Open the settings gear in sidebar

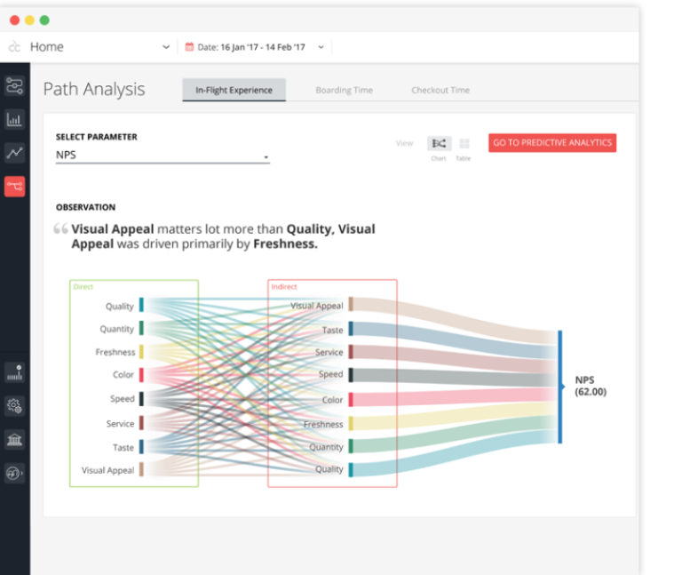coord(14,406)
